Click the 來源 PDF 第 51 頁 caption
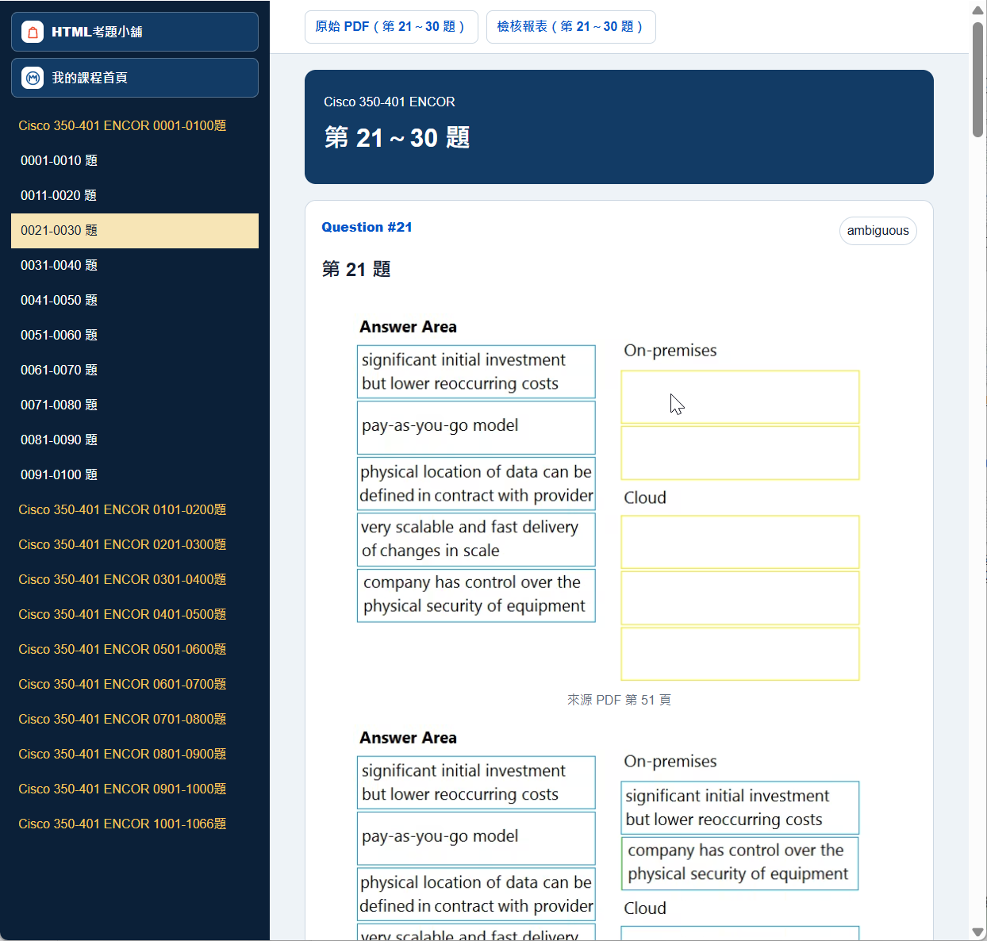The height and width of the screenshot is (941, 987). click(x=619, y=700)
